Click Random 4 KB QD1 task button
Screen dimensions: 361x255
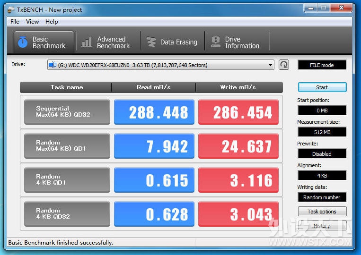67,180
